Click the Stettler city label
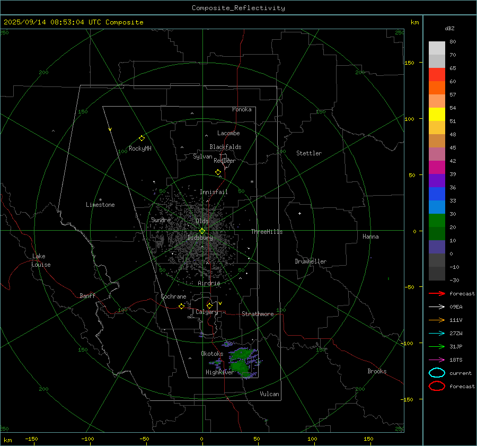This screenshot has width=477, height=446. 309,153
